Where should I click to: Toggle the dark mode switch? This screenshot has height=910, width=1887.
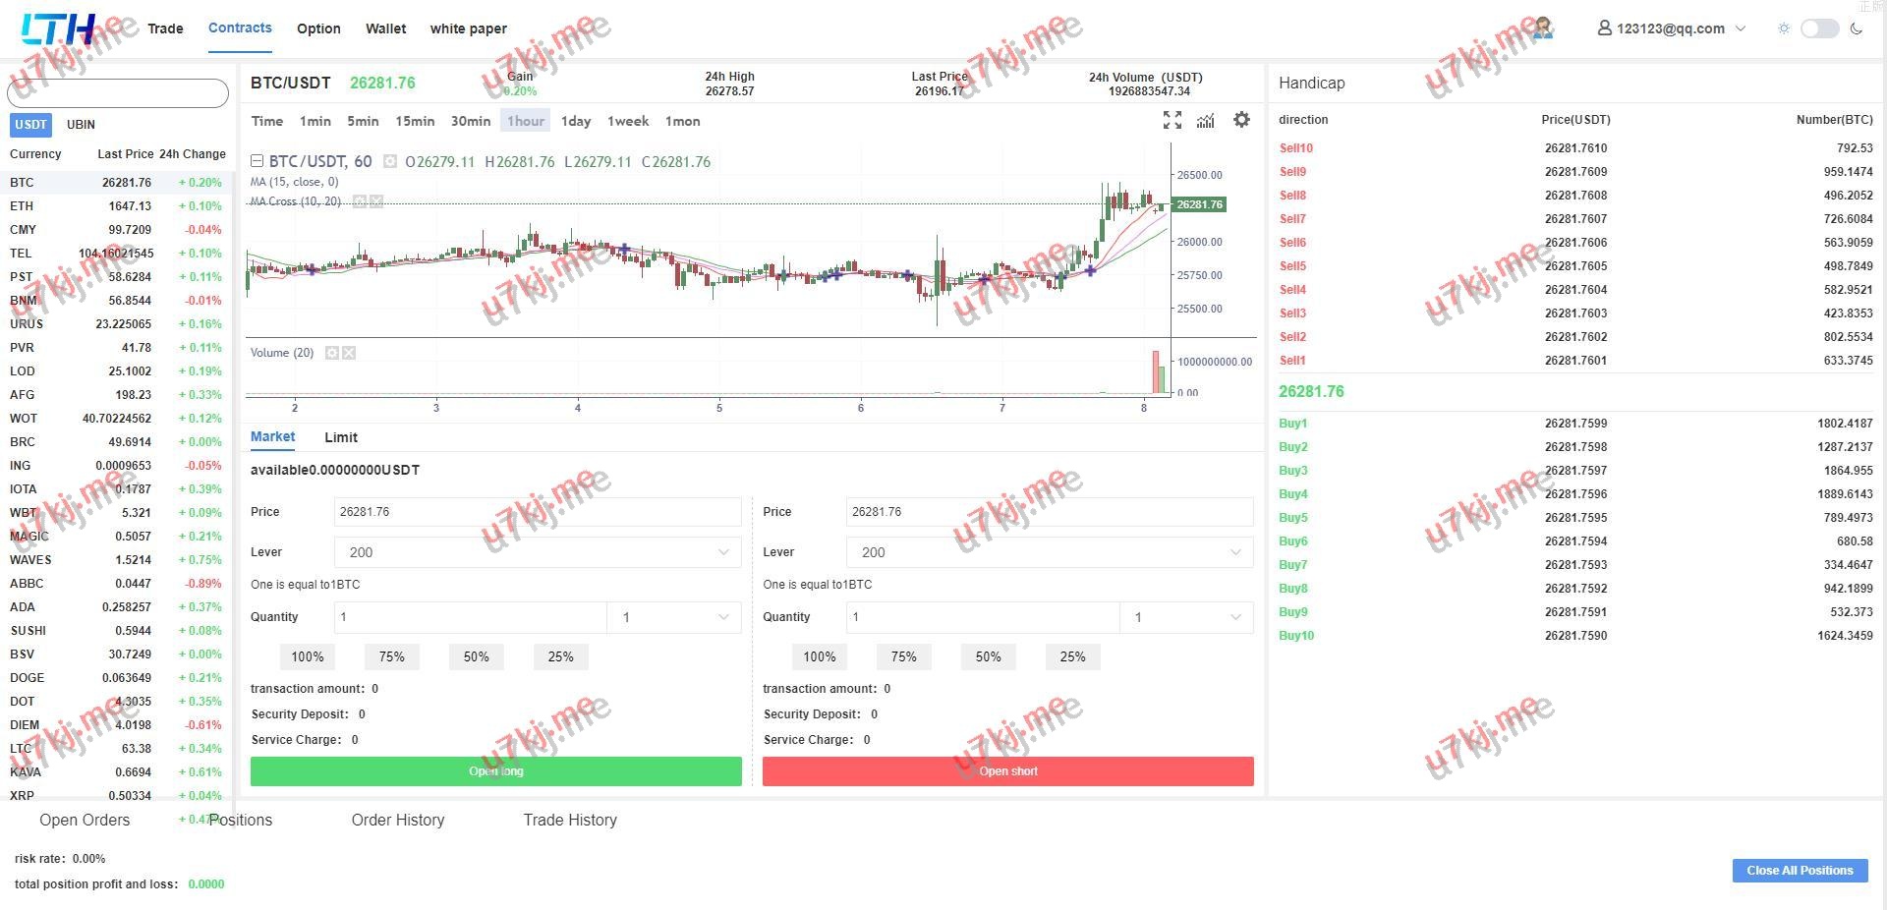(x=1819, y=28)
